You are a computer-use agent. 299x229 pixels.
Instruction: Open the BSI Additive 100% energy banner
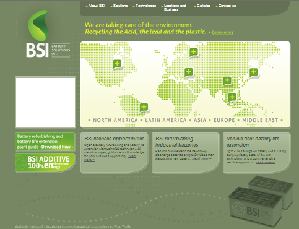45,163
